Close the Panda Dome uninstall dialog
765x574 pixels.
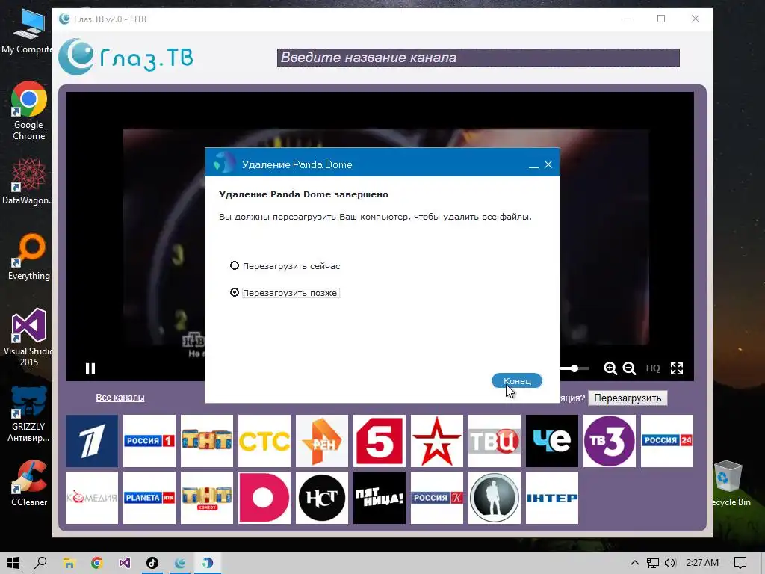point(548,164)
